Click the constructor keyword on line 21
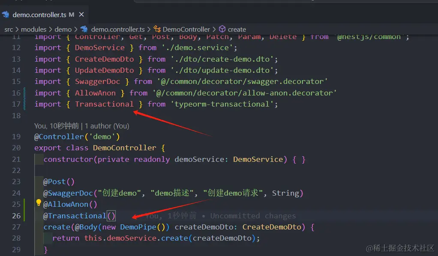This screenshot has height=256, width=438. (x=69, y=159)
